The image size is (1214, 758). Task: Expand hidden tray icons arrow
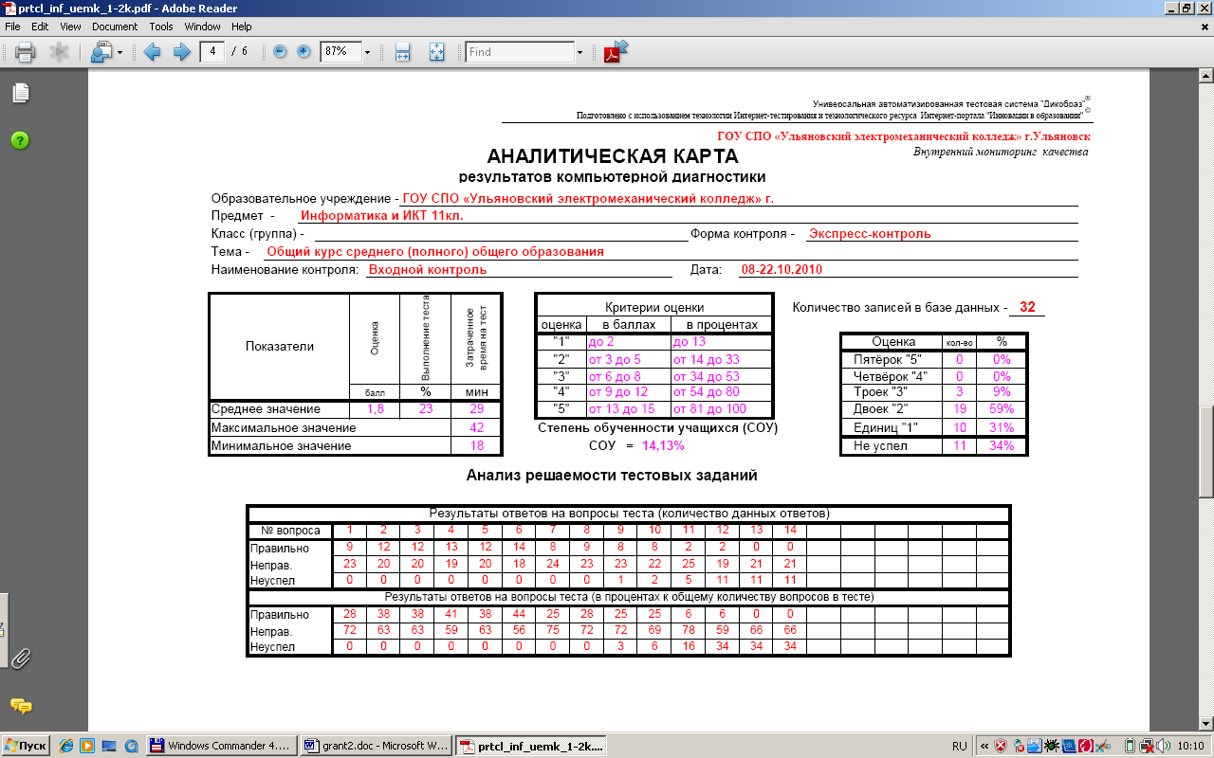tap(984, 746)
